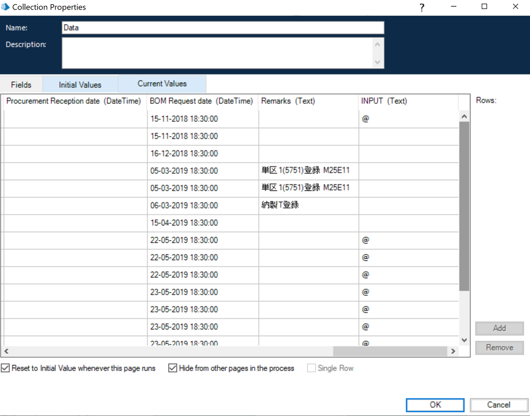Image resolution: width=530 pixels, height=416 pixels.
Task: Switch to the Fields tab
Action: [x=21, y=84]
